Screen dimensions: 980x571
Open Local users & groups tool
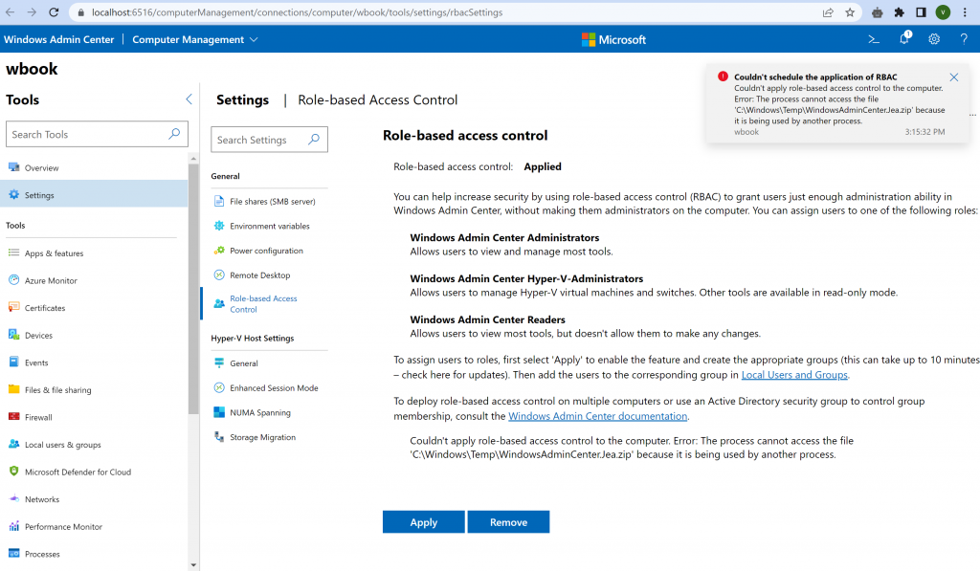(x=94, y=445)
